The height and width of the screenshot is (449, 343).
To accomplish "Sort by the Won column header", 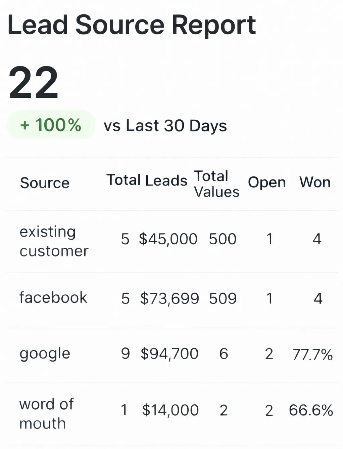I will click(315, 182).
